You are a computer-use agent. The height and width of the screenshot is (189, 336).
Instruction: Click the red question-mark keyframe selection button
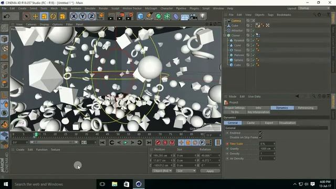172,142
